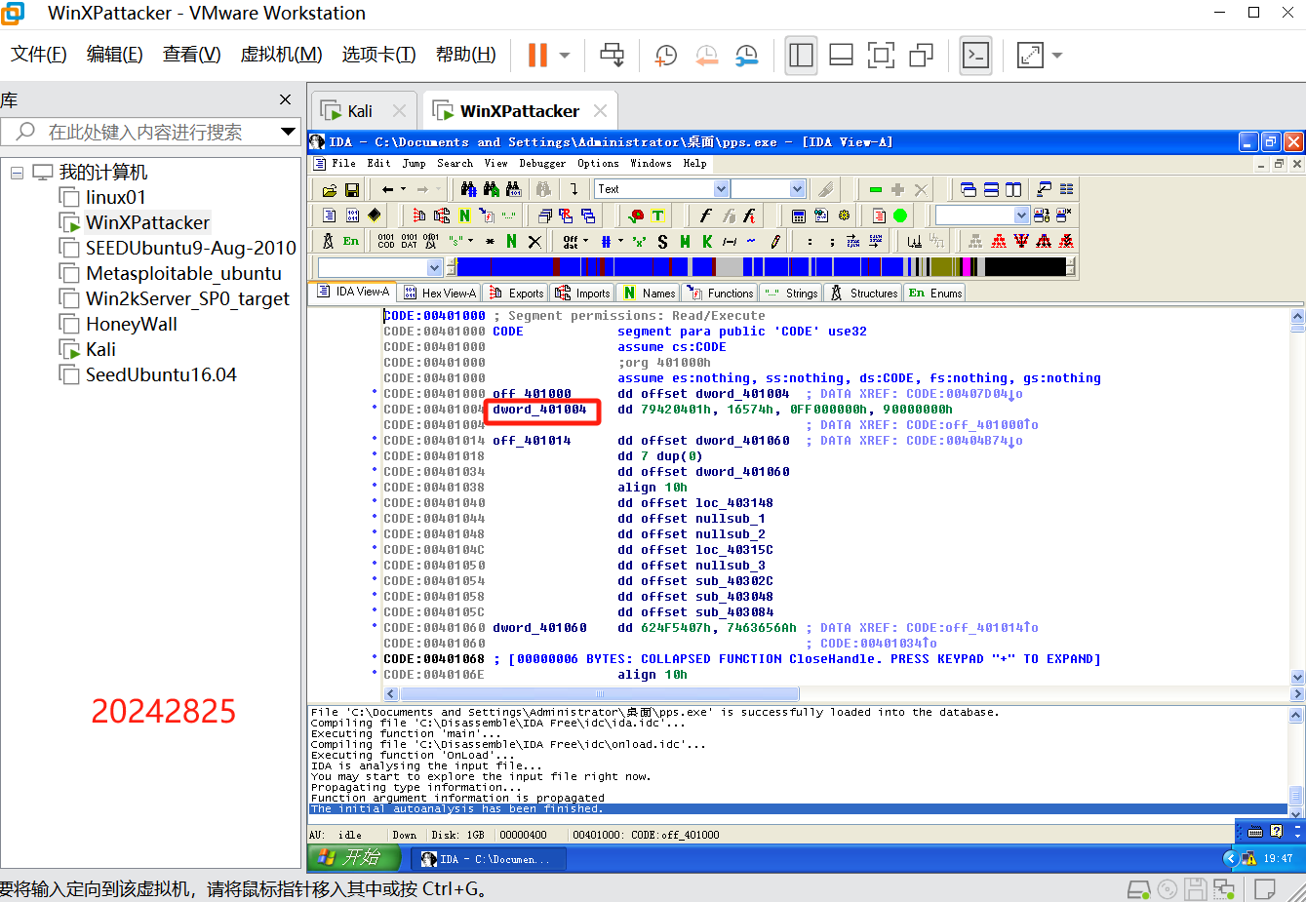Image resolution: width=1306 pixels, height=902 pixels.
Task: Click the disassembly horizontal scrollbar thumb
Action: coord(600,694)
